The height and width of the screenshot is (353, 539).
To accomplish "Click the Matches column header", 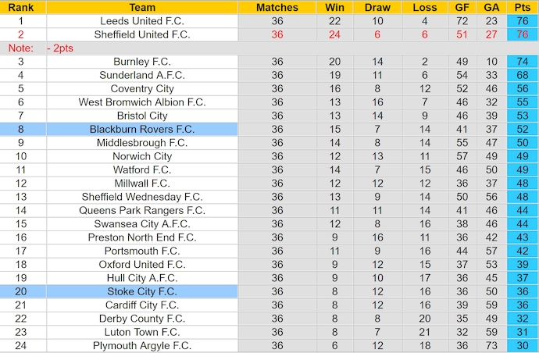I will point(277,7).
